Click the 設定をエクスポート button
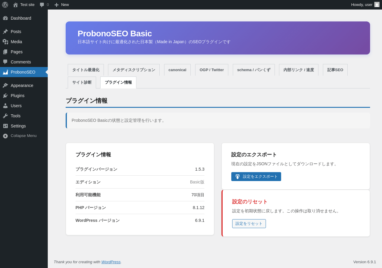The height and width of the screenshot is (268, 382). [256, 177]
